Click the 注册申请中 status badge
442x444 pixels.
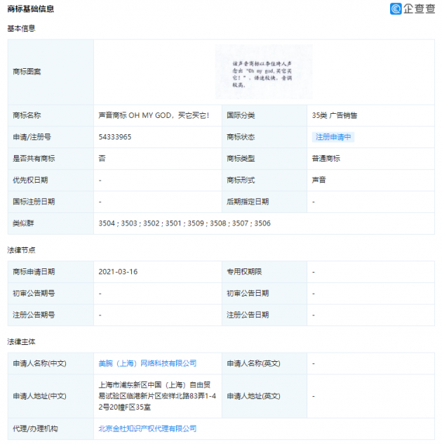click(333, 137)
